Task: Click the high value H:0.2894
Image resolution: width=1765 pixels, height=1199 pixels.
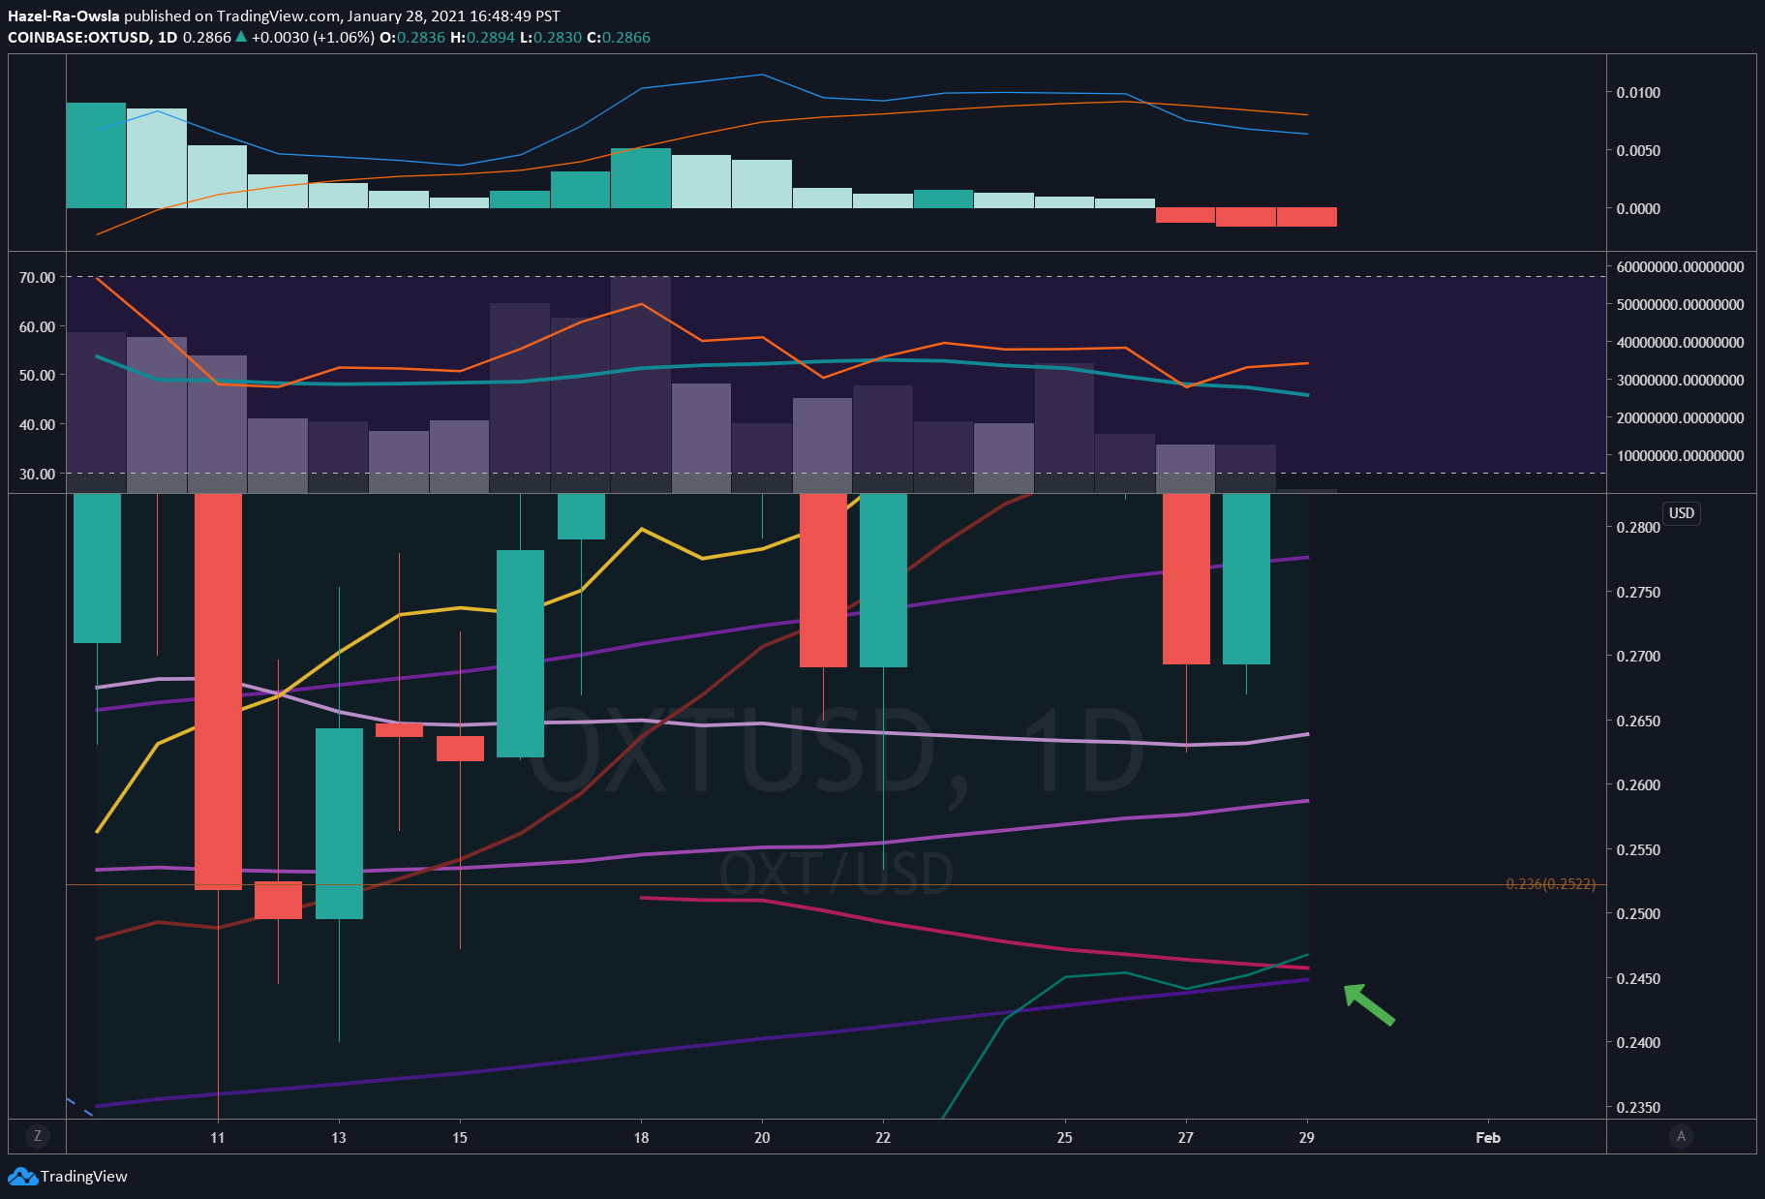Action: [482, 37]
